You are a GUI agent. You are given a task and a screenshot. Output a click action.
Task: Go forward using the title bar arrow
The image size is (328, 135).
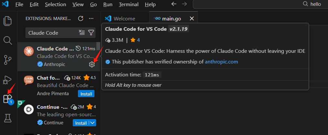point(184,4)
